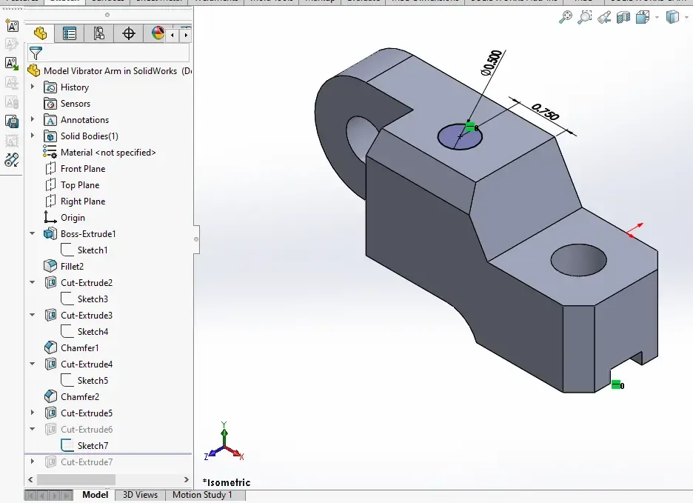693x503 pixels.
Task: Collapse the Cut-Extrude4 feature
Action: 33,364
